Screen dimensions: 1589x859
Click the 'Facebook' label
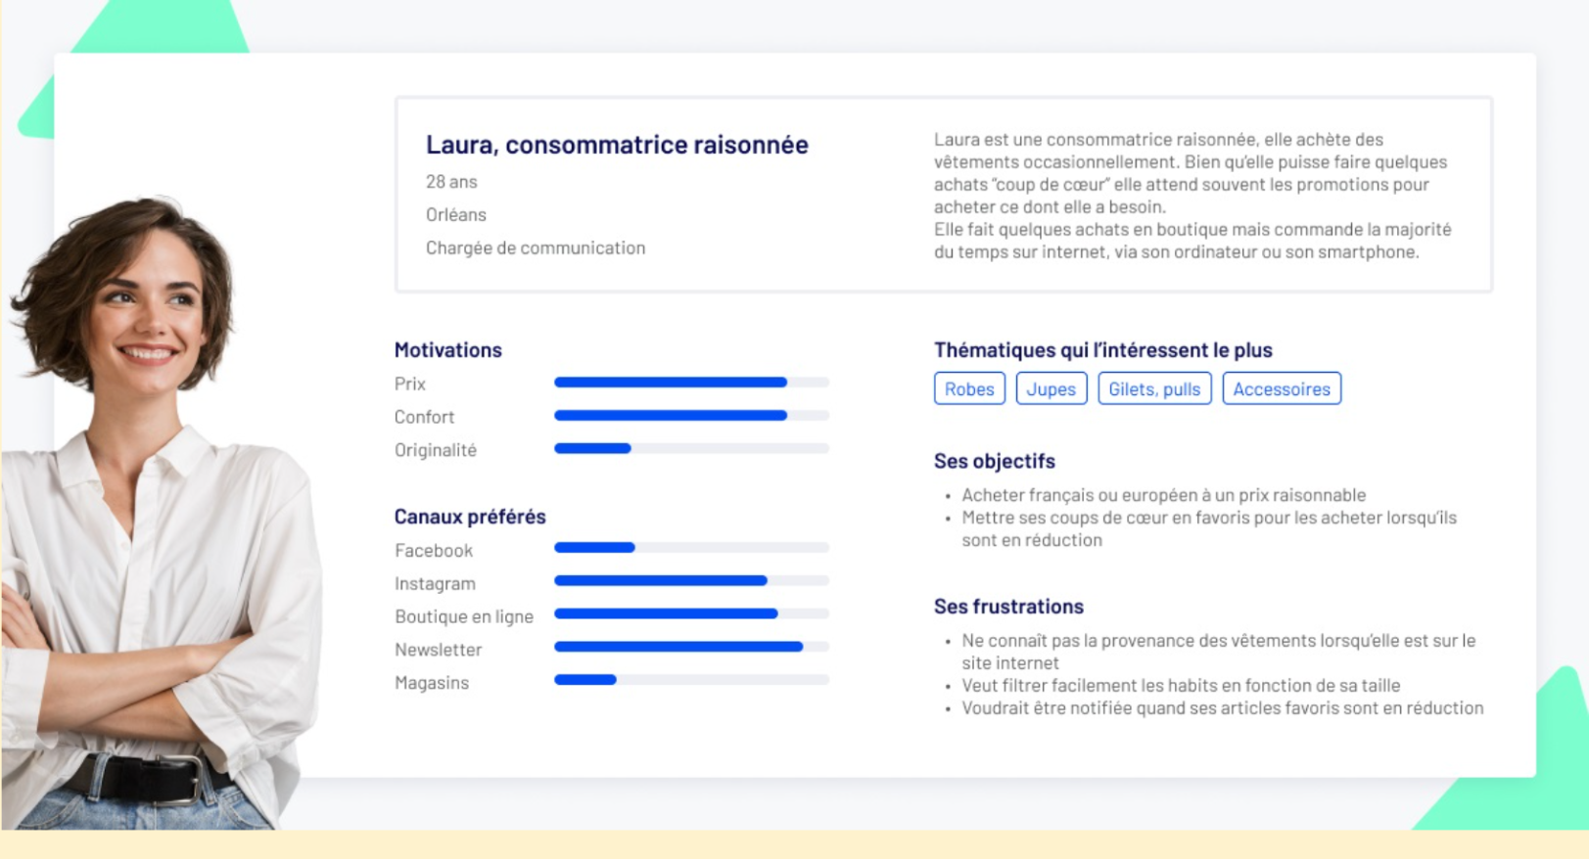(x=434, y=551)
